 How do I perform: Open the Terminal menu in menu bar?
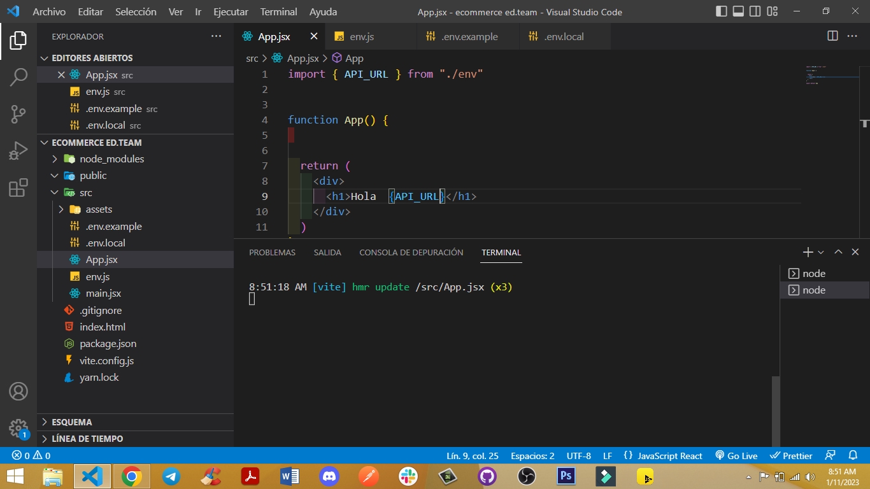coord(278,11)
